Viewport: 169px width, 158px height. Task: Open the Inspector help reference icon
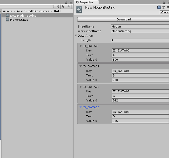click(x=159, y=7)
